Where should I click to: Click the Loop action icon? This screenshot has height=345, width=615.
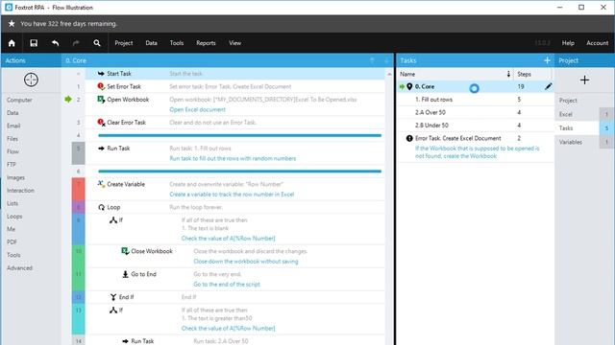[x=101, y=207]
